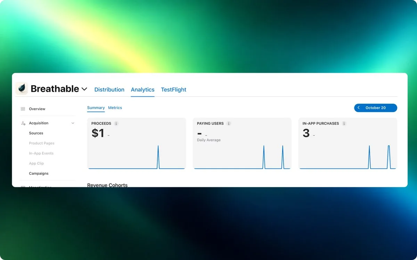This screenshot has width=417, height=260.
Task: Open the Paying Users chart card
Action: (242, 144)
